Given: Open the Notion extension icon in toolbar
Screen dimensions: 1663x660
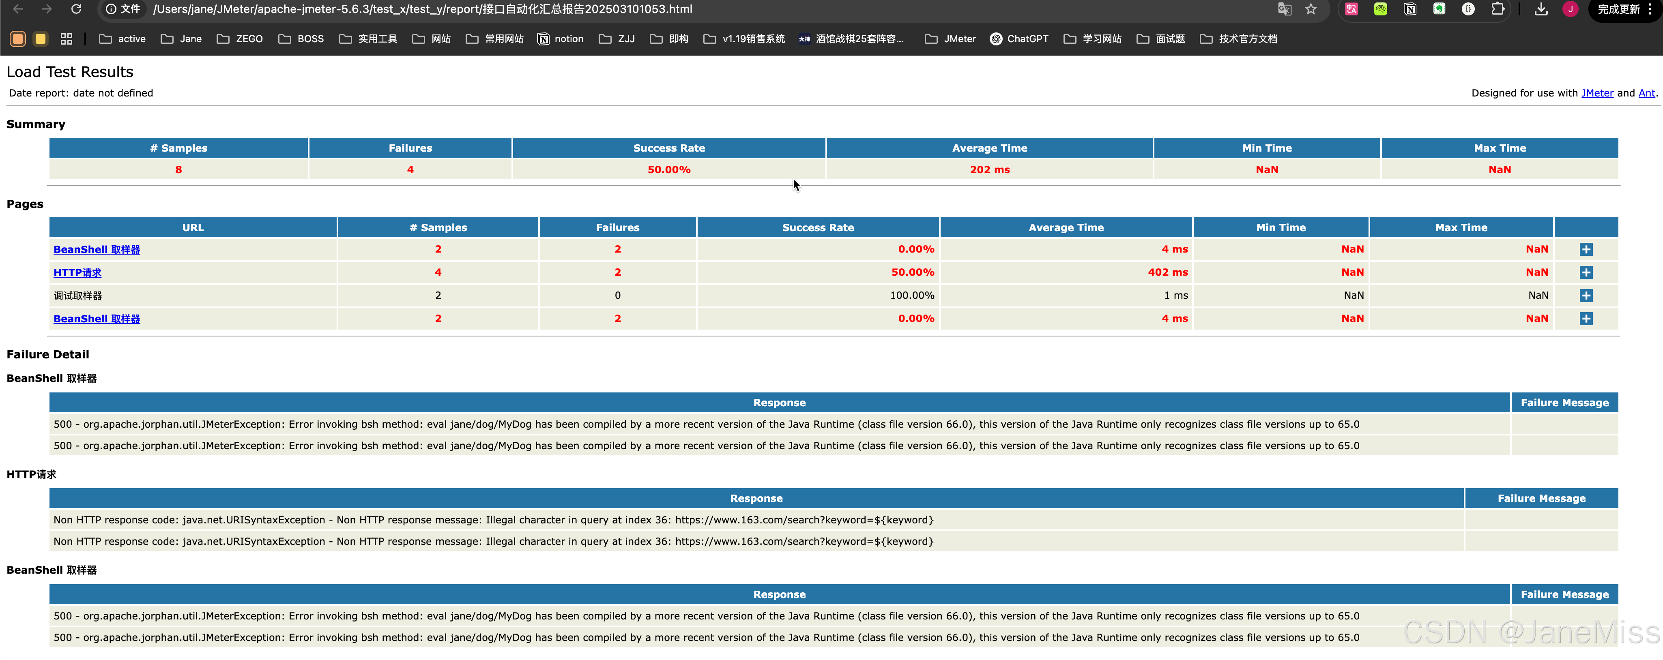Looking at the screenshot, I should point(1410,9).
